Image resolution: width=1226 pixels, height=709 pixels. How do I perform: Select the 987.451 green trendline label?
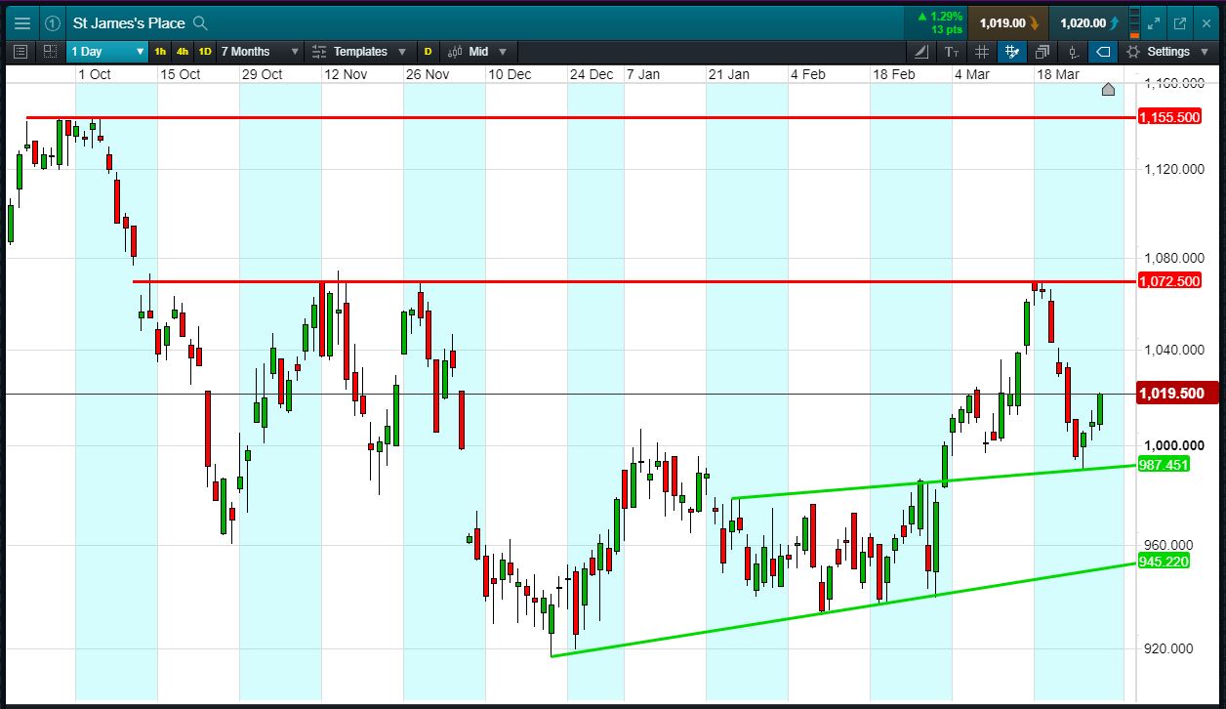coord(1165,465)
